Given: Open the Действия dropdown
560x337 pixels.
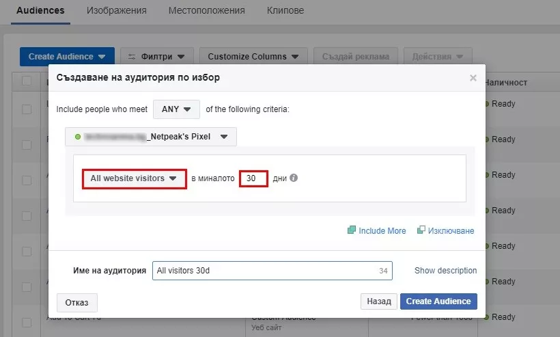Looking at the screenshot, I should point(438,57).
